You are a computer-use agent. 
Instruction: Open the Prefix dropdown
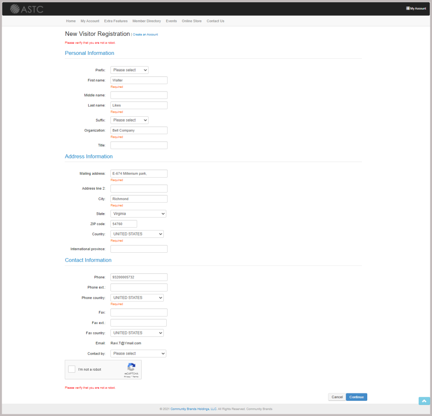coord(129,70)
